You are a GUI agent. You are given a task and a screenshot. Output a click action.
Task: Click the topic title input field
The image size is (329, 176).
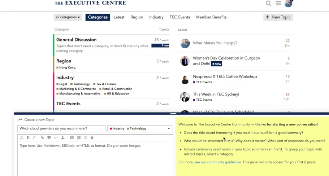click(61, 129)
